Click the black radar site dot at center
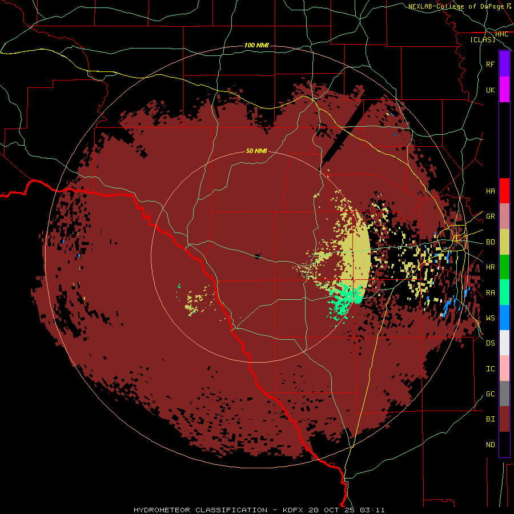Viewport: 514px width, 514px height. (258, 256)
